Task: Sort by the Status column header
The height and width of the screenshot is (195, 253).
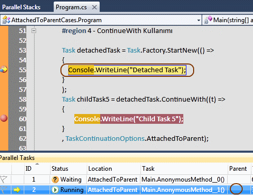Action: coord(69,169)
